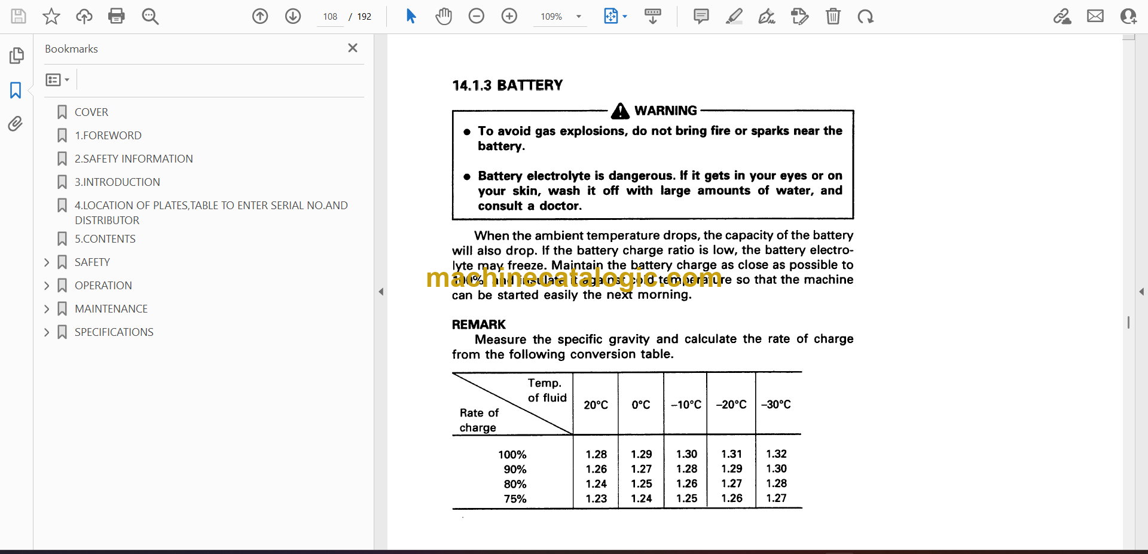
Task: Expand the OPERATION bookmark chevron
Action: point(47,286)
